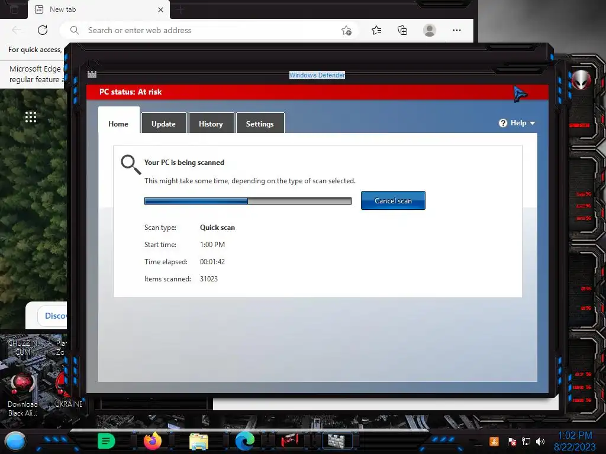
Task: Open the UKRAINE desktop icon
Action: pos(69,390)
